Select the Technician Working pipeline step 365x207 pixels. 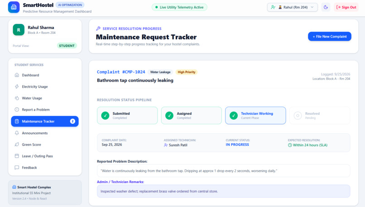(255, 115)
